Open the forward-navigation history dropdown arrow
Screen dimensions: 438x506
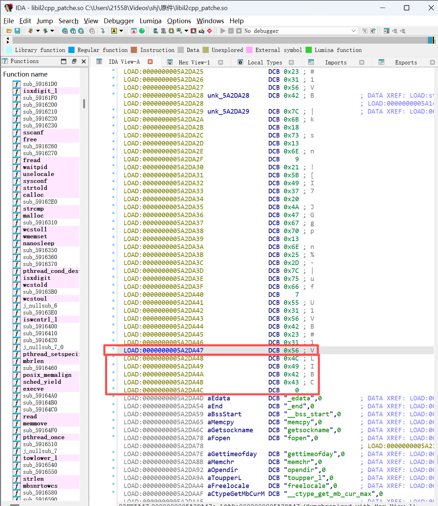pyautogui.click(x=52, y=31)
